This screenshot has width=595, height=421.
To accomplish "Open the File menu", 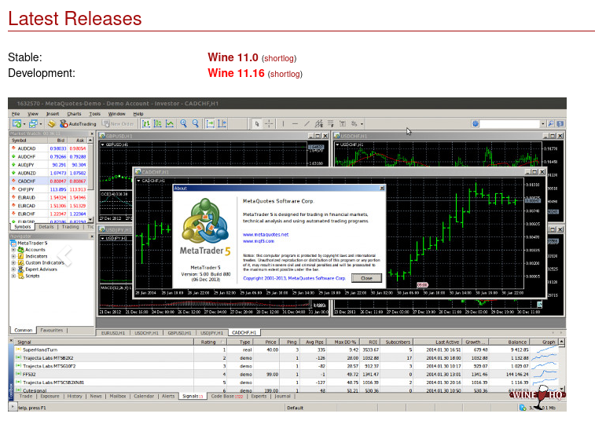I will tap(16, 114).
